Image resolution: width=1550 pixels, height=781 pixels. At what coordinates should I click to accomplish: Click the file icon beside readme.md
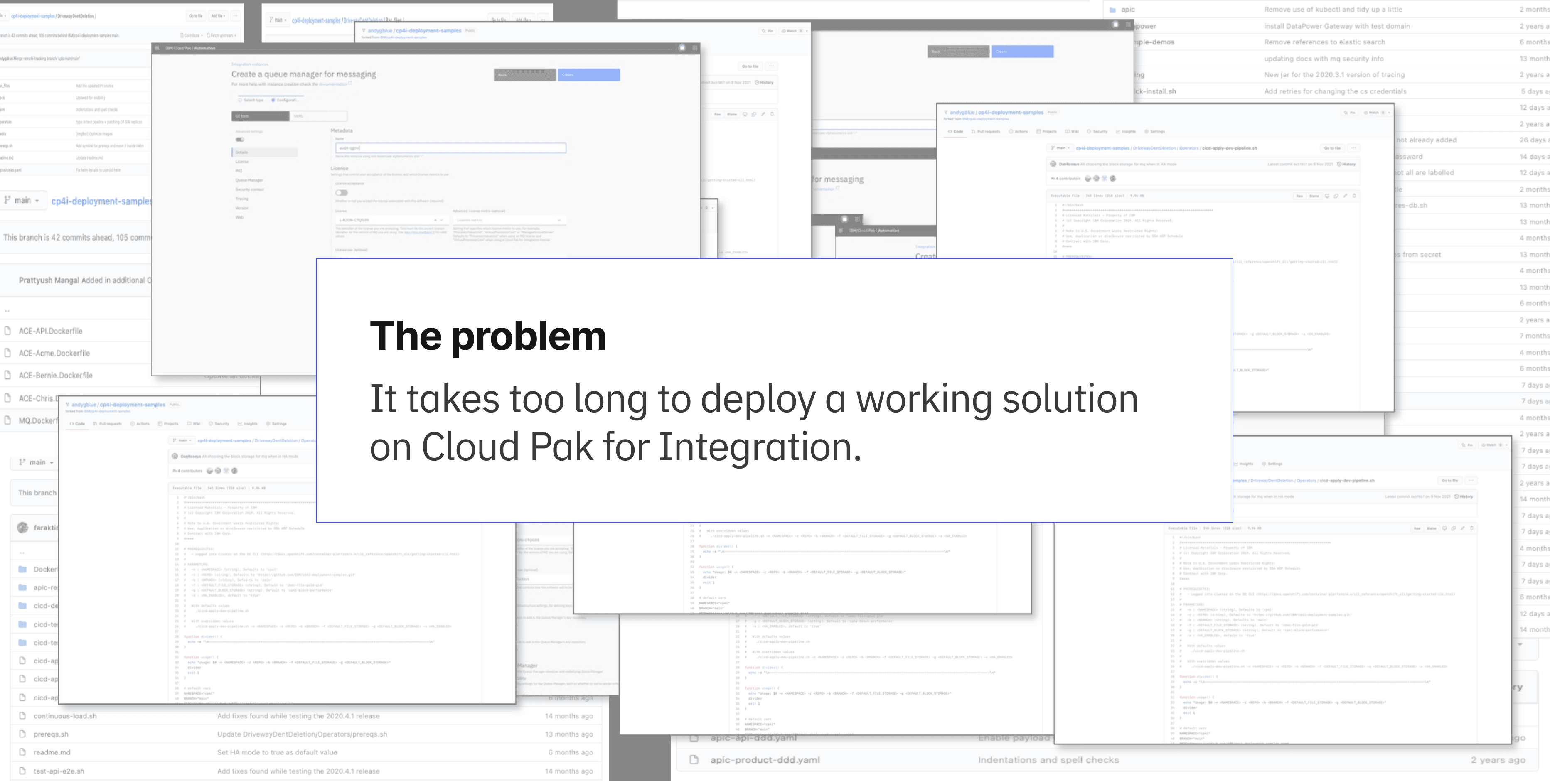(x=22, y=752)
